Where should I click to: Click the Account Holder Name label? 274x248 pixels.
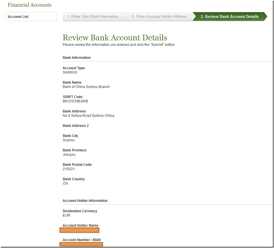(80, 225)
